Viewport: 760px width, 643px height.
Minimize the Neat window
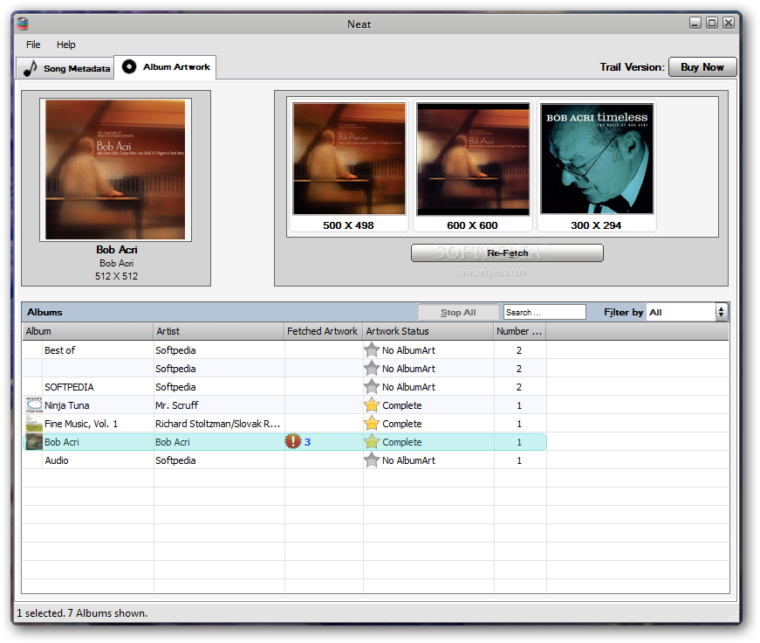[695, 23]
